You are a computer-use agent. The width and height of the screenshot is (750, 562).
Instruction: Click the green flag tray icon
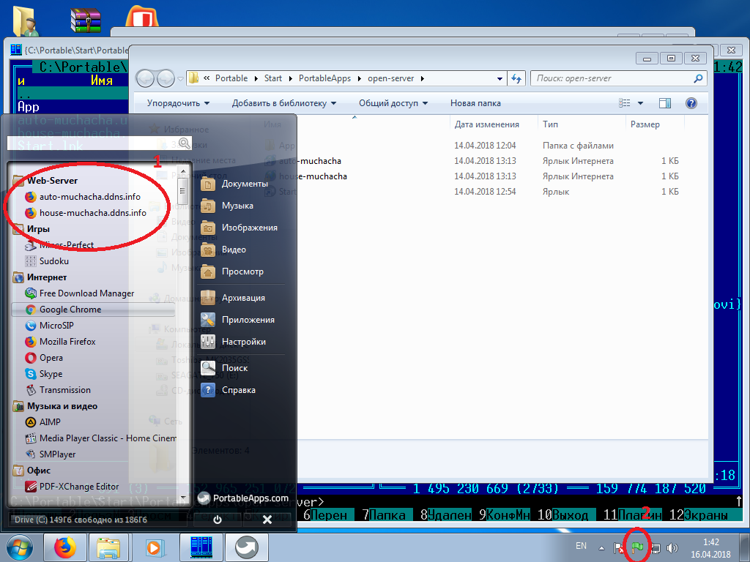coord(637,547)
